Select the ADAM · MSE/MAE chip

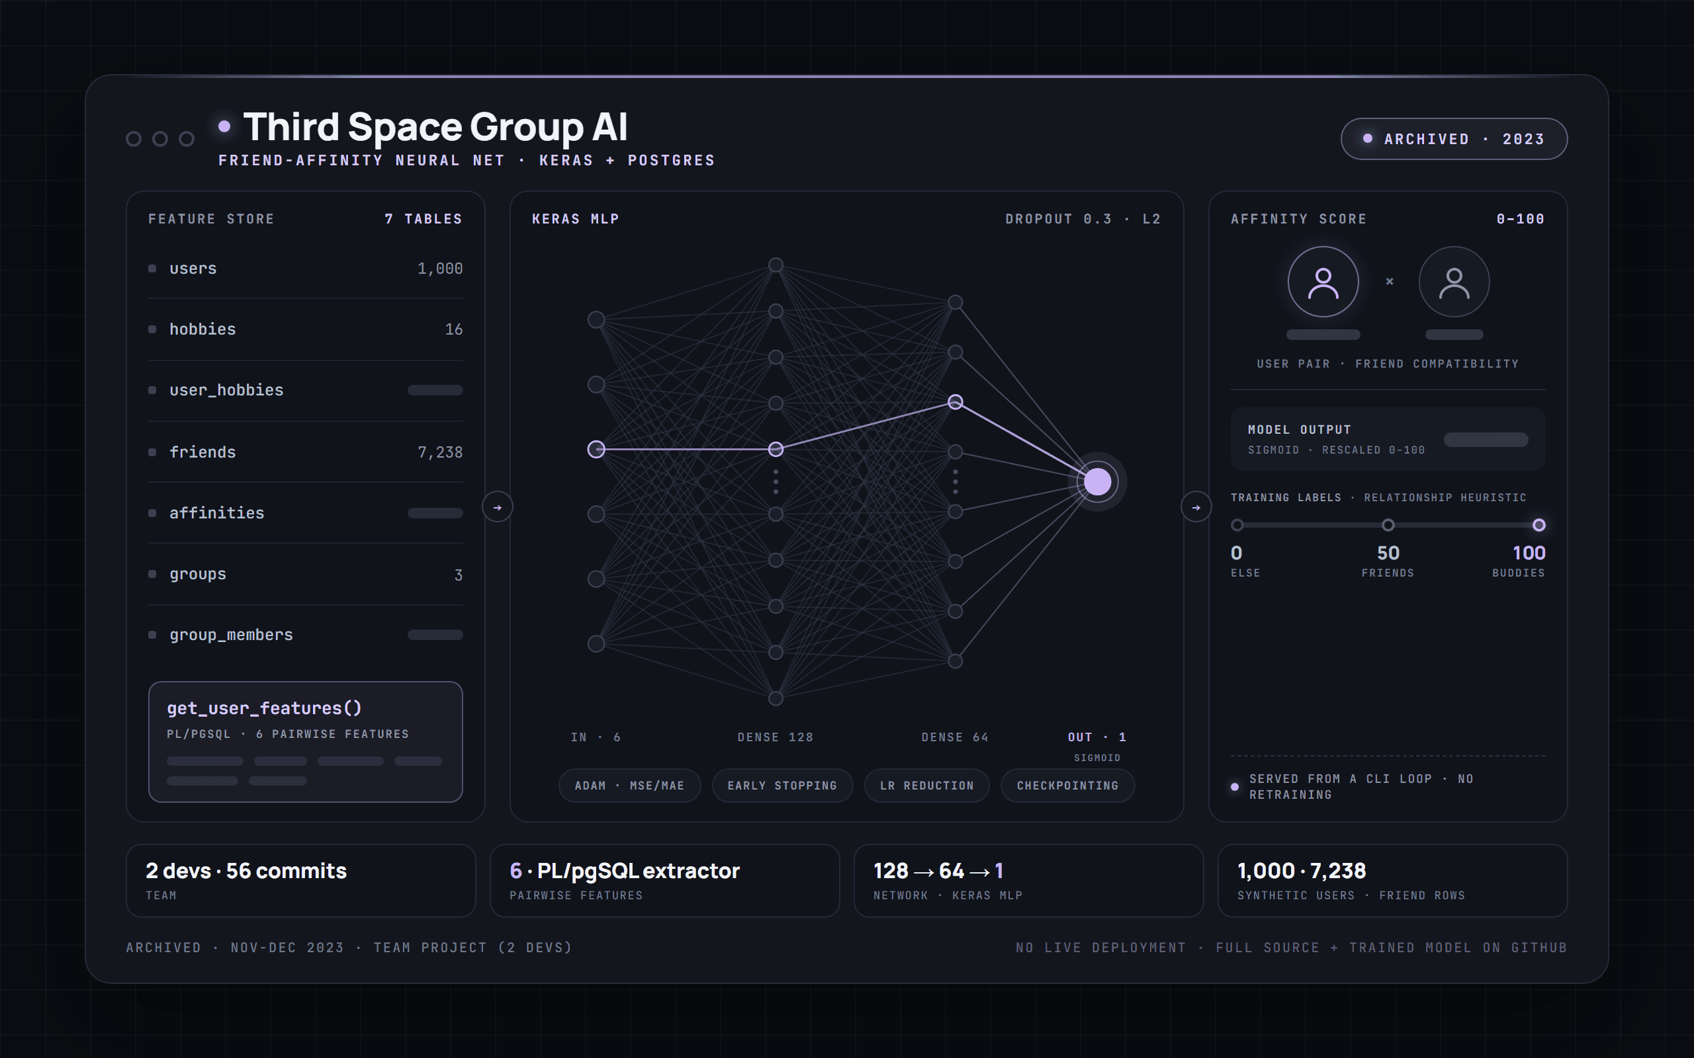629,786
